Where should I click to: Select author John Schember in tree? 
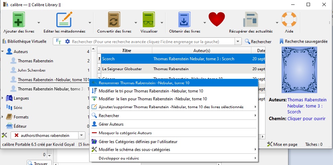32,70
